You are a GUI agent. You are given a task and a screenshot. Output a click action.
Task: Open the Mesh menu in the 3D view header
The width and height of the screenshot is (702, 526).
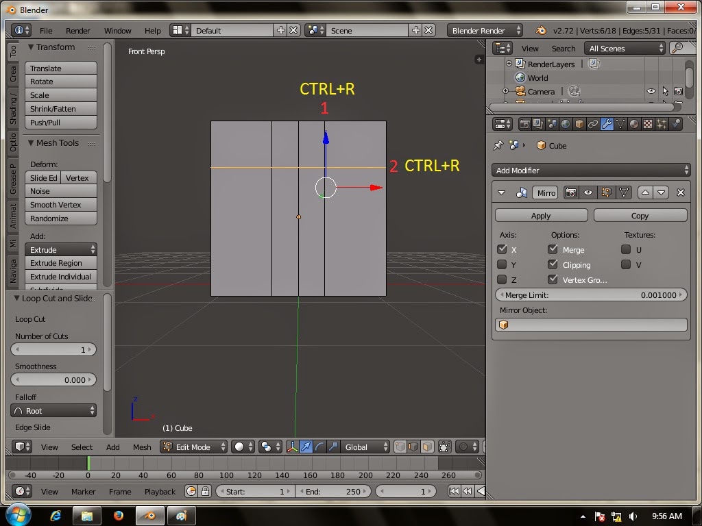click(x=142, y=447)
